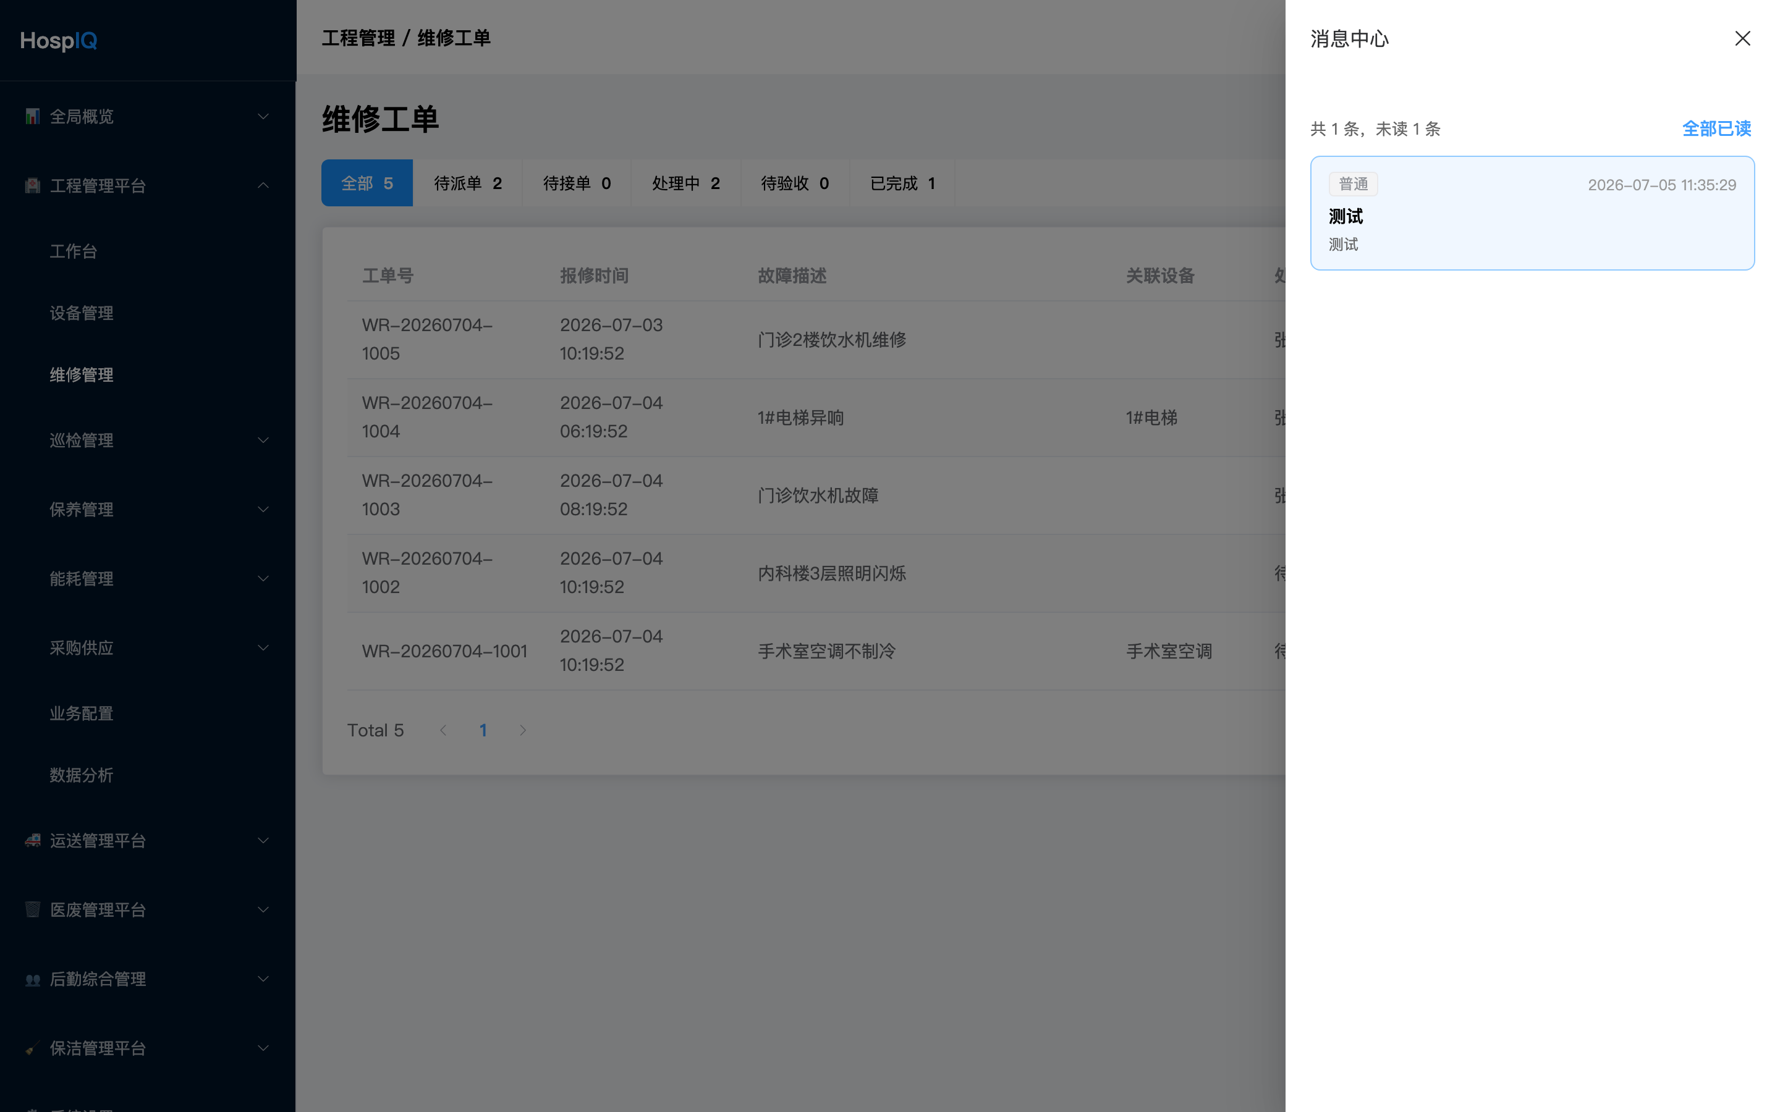Click the 工单号 column header
This screenshot has width=1780, height=1112.
coord(388,276)
